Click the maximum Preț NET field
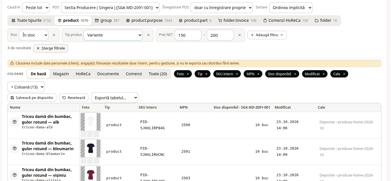 [220, 35]
